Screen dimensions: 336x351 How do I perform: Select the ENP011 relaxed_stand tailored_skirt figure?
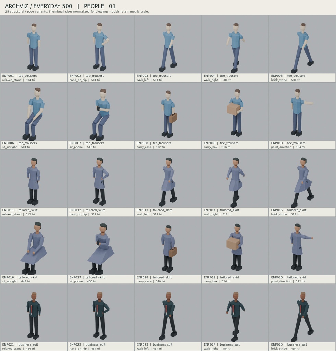tap(34, 182)
